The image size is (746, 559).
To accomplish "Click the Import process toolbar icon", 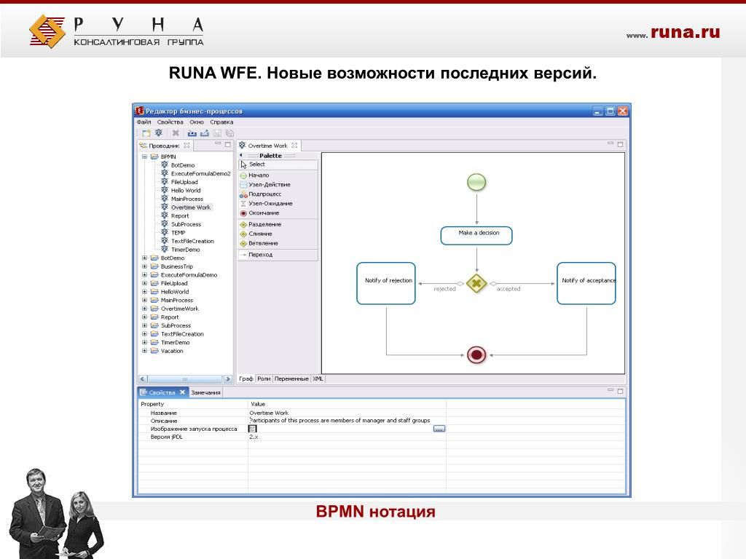I will pyautogui.click(x=192, y=134).
